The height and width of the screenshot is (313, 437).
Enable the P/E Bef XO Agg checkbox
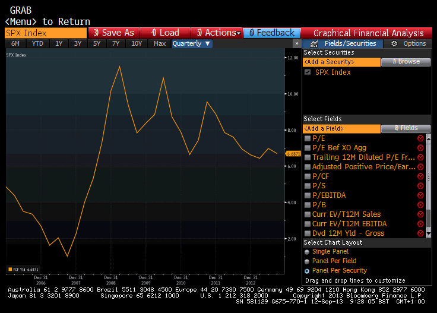tap(308, 148)
